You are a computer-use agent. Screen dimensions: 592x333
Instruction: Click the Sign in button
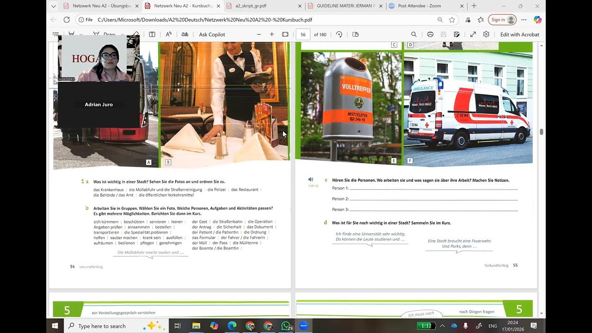503,20
